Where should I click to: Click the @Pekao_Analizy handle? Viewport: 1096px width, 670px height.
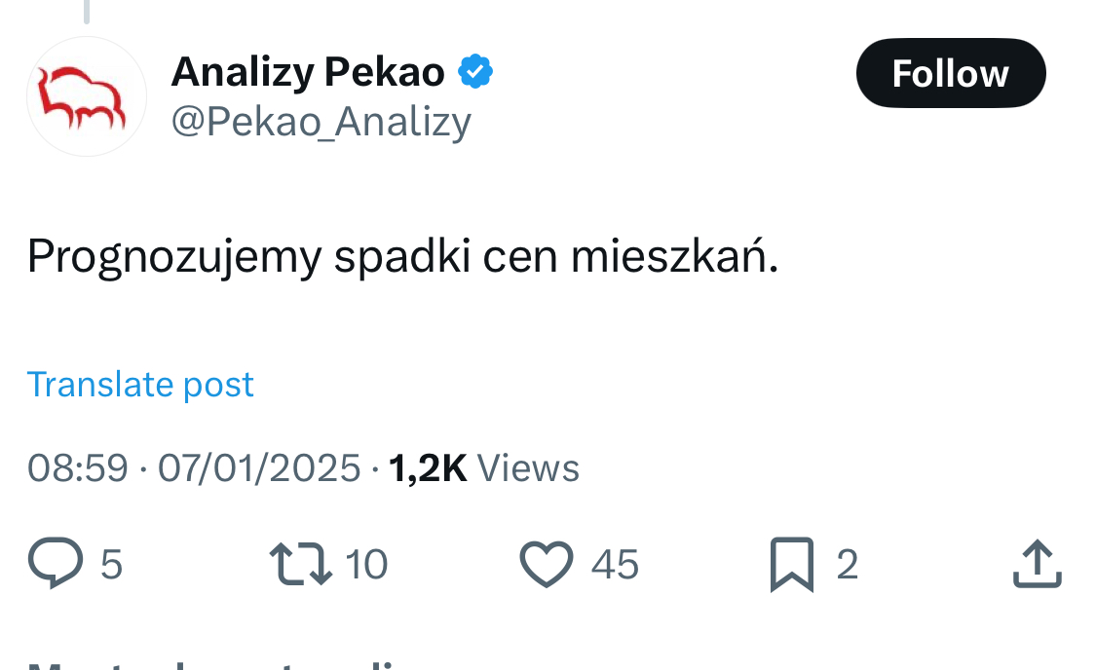pos(321,123)
